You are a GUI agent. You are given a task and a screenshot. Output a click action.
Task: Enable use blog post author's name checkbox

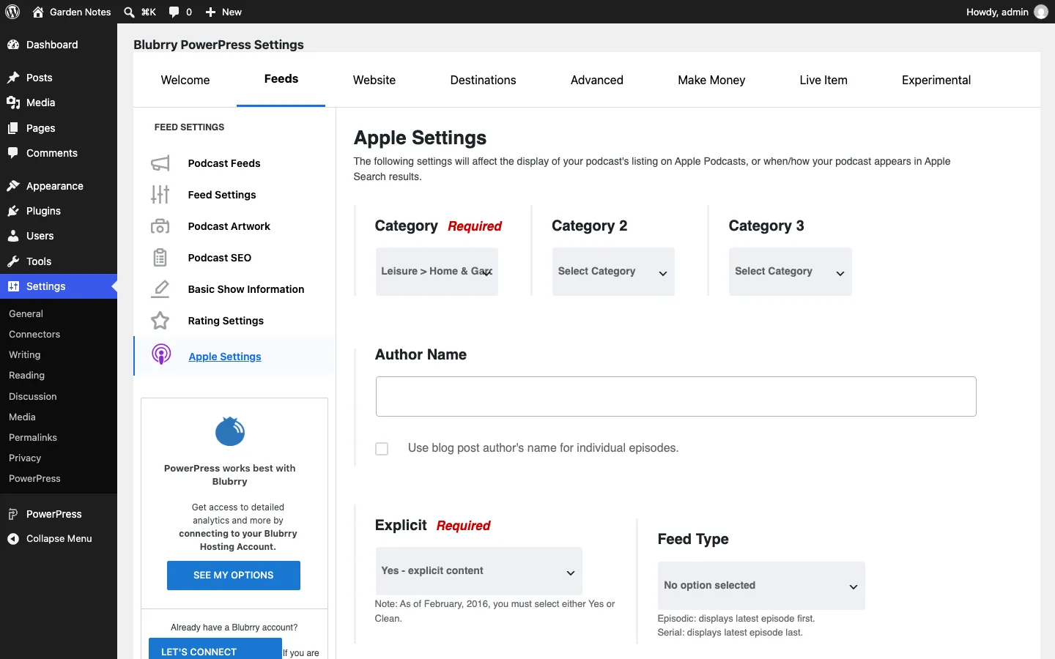(x=382, y=449)
